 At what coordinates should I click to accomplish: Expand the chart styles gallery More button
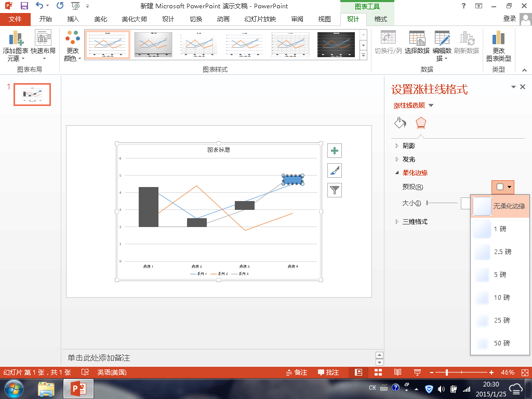pyautogui.click(x=363, y=55)
